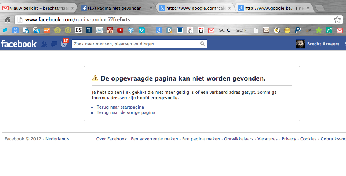Image resolution: width=346 pixels, height=176 pixels.
Task: Click the Facebook logo
Action: (x=19, y=44)
